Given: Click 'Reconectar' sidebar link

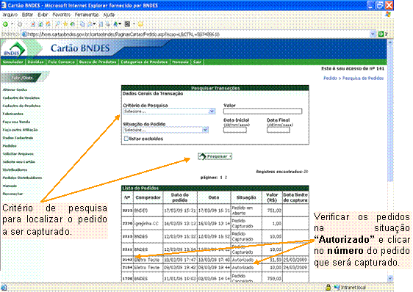Looking at the screenshot, I should 12,194.
